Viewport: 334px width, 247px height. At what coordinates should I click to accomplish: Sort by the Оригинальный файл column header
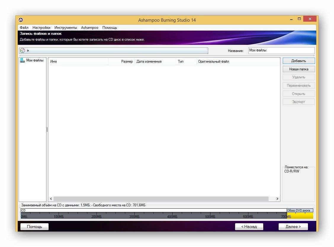pyautogui.click(x=238, y=61)
